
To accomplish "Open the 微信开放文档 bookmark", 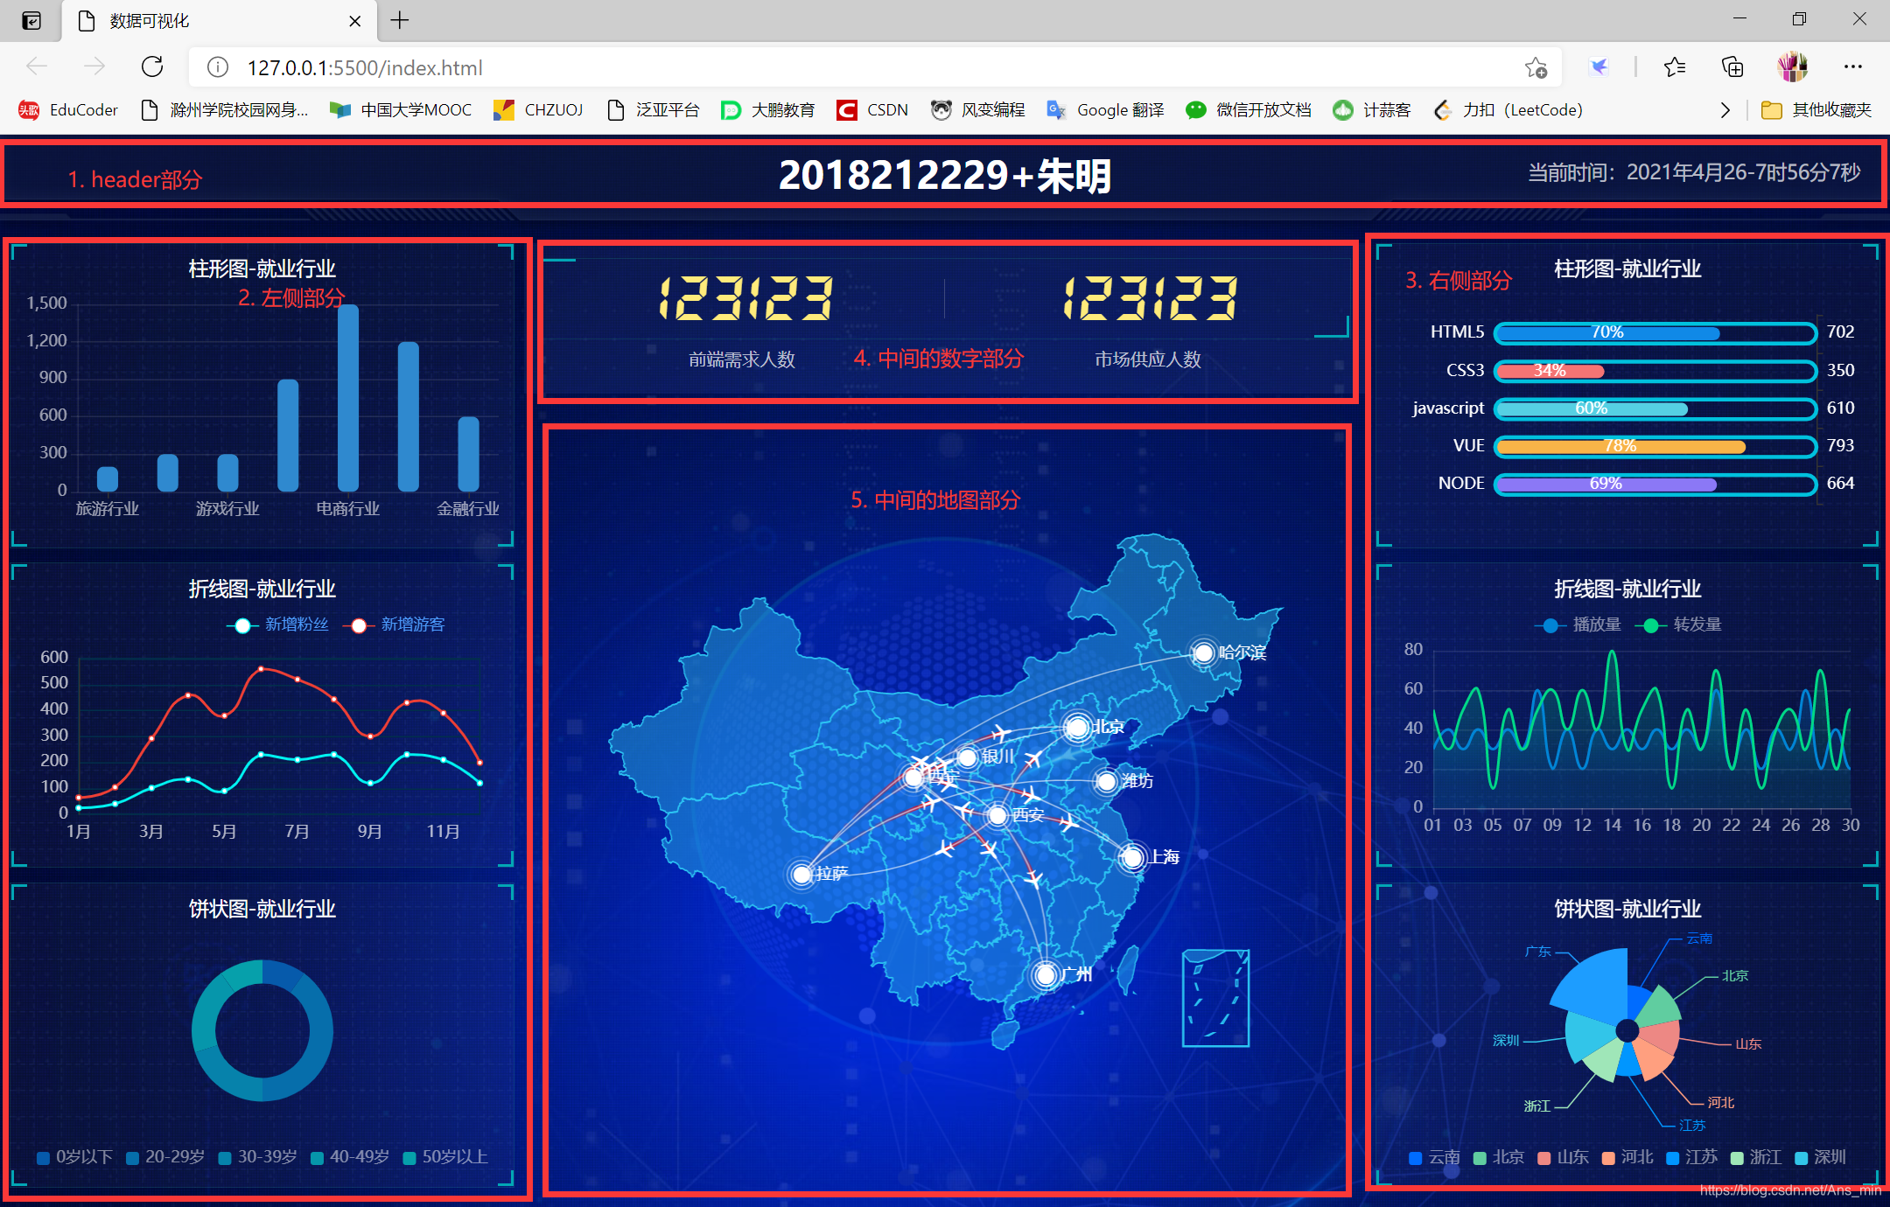I will point(1249,110).
